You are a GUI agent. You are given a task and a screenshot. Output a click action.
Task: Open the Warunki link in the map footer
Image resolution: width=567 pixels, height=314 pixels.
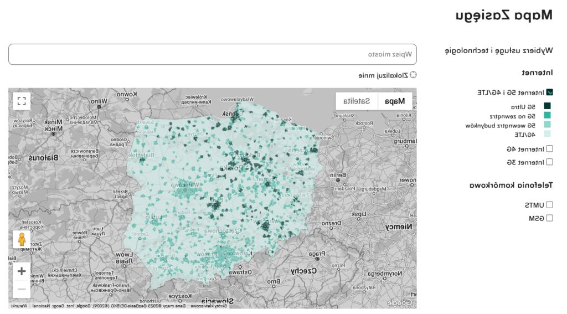coord(18,306)
